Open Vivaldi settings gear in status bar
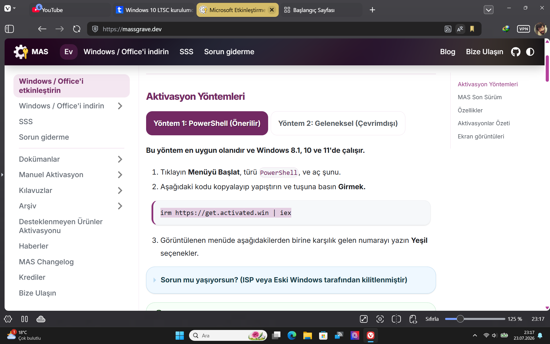This screenshot has height=344, width=550. coord(8,319)
